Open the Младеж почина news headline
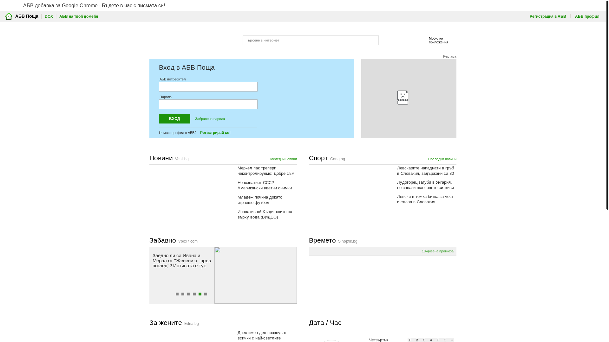Viewport: 609px width, 342px height. (260, 200)
